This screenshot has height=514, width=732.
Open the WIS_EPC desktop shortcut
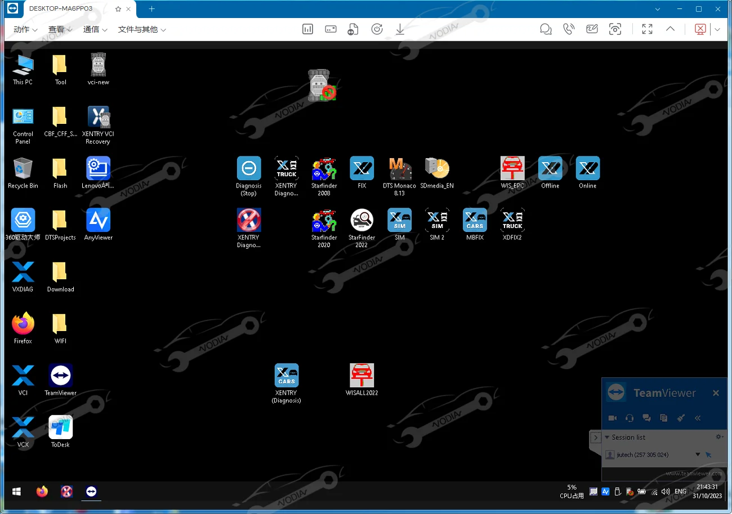coord(512,168)
